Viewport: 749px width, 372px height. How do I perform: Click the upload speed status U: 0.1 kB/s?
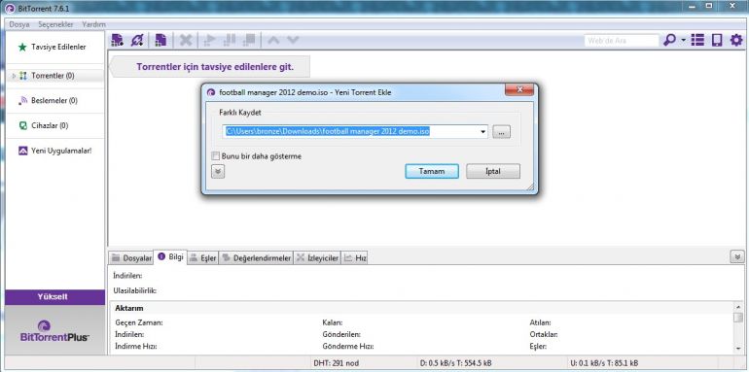point(605,363)
